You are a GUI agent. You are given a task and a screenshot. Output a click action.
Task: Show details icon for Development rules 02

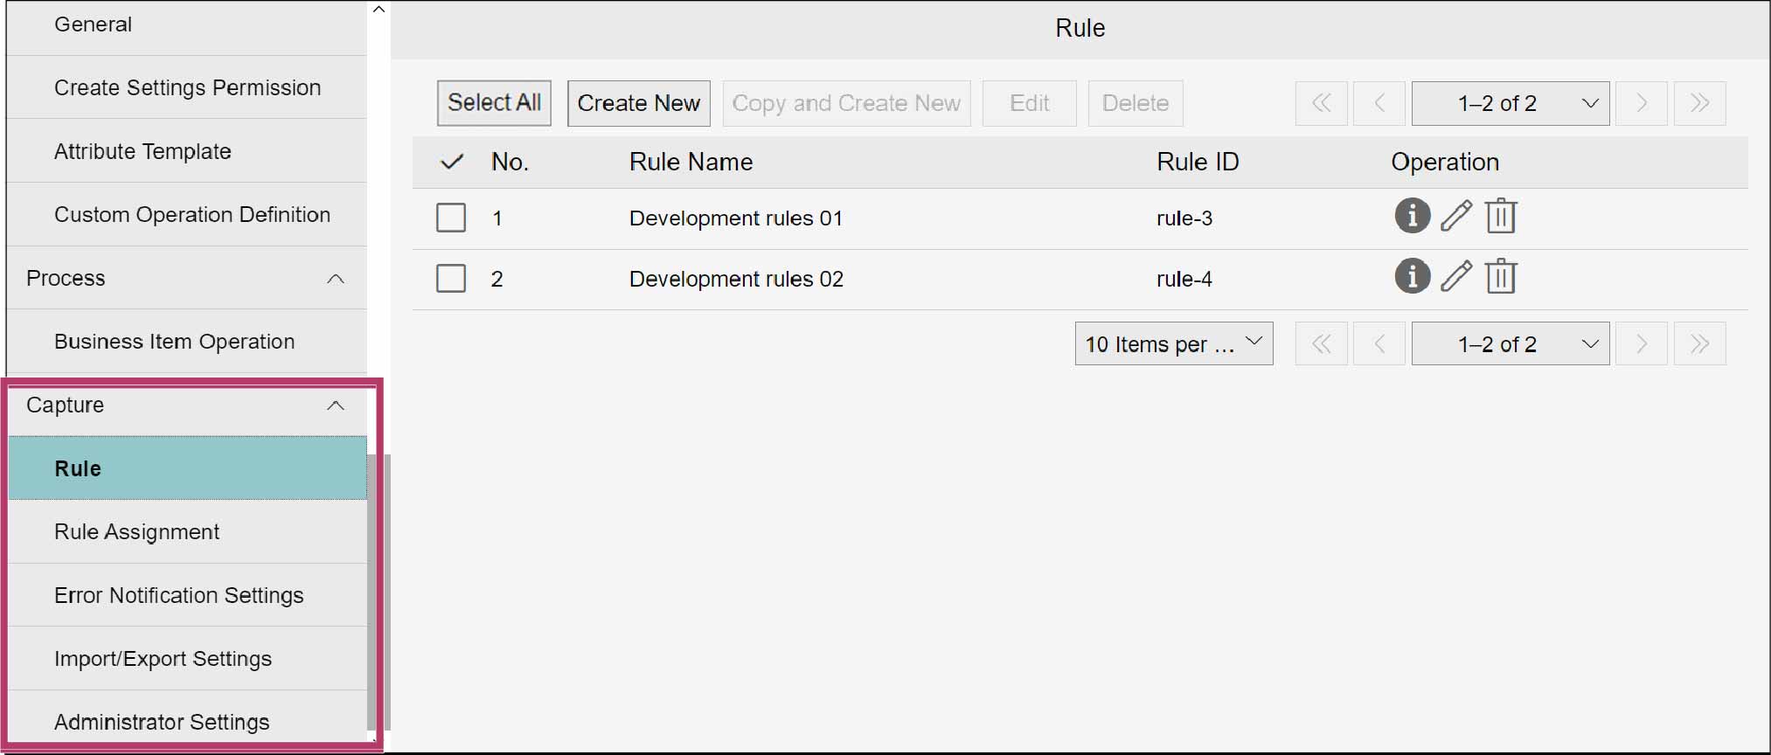tap(1412, 277)
